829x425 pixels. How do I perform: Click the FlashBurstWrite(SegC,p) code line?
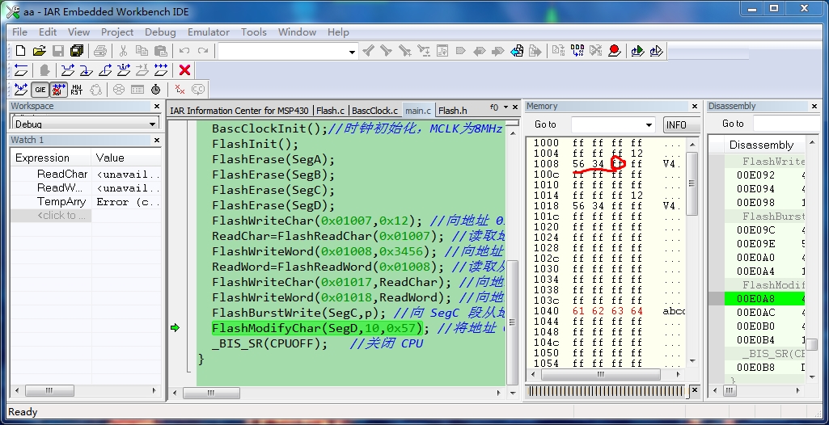(299, 313)
